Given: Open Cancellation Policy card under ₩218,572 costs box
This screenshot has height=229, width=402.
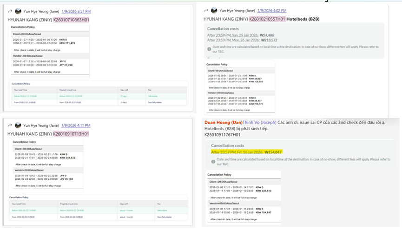Looking at the screenshot, I should (x=240, y=88).
